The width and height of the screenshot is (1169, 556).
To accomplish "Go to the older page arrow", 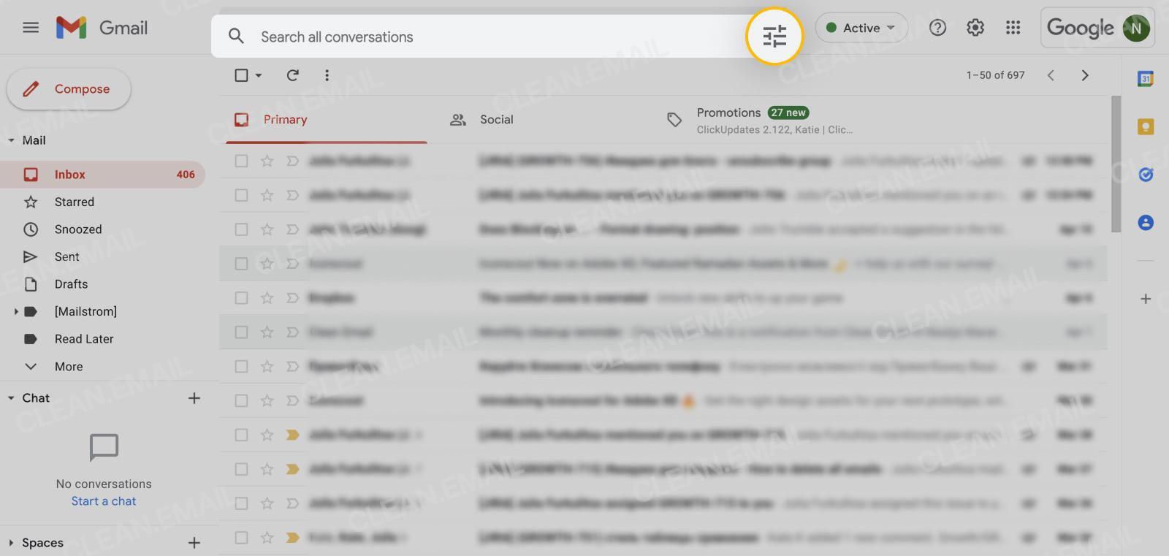I will click(1085, 75).
